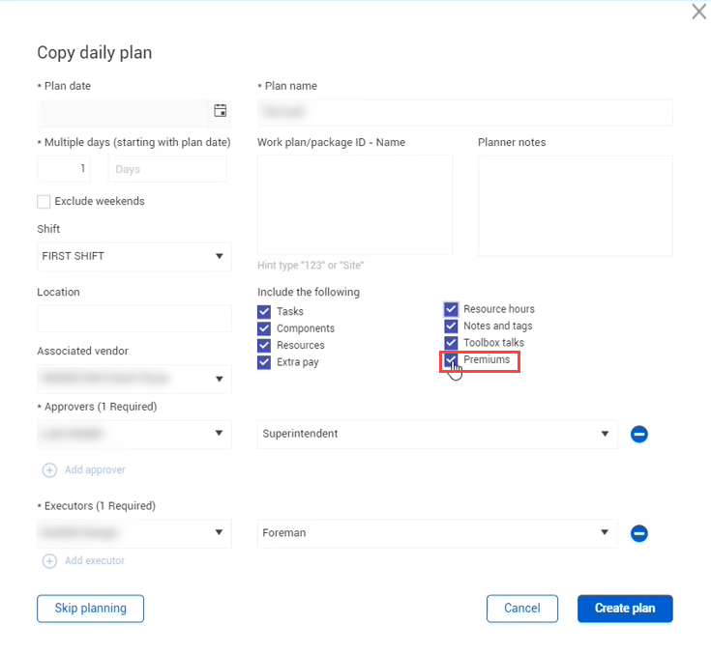The image size is (711, 653).
Task: Click the Add approver plus icon
Action: pyautogui.click(x=49, y=470)
